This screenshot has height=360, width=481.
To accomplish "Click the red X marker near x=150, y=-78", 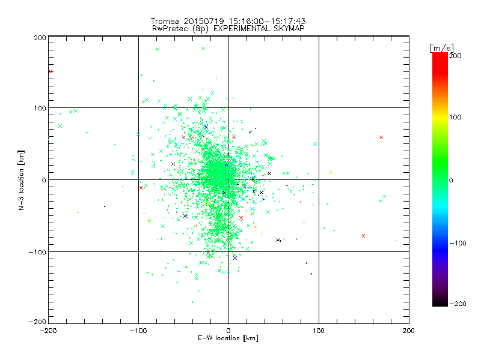I will tap(364, 236).
